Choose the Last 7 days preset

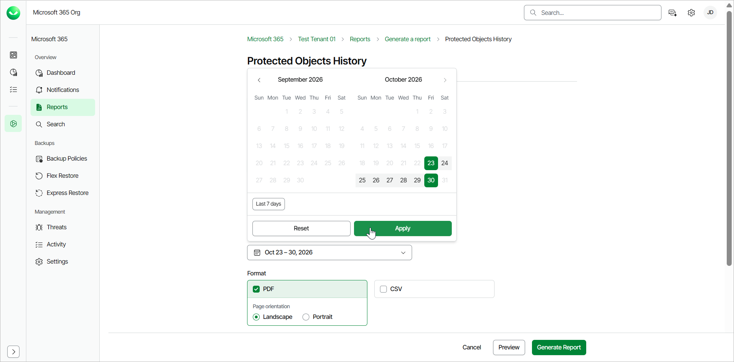coord(268,204)
